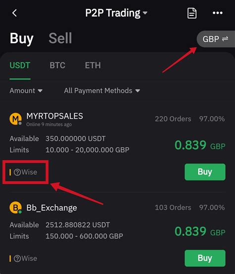Switch to the BTC tab
This screenshot has height=274, width=235.
[58, 65]
